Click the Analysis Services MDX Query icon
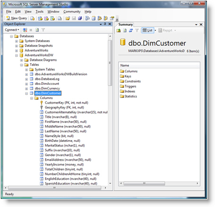This screenshot has height=207, width=215. tap(40, 18)
